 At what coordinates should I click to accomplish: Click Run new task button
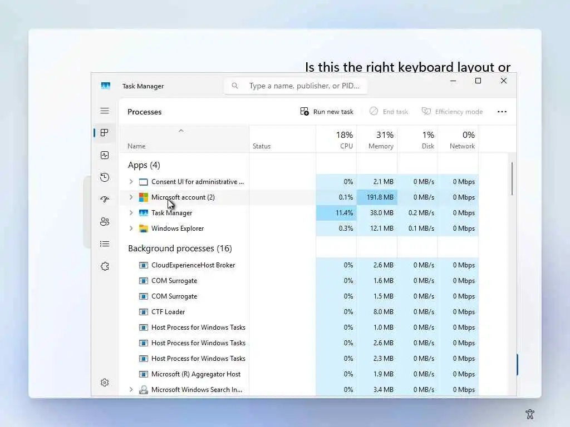point(326,111)
